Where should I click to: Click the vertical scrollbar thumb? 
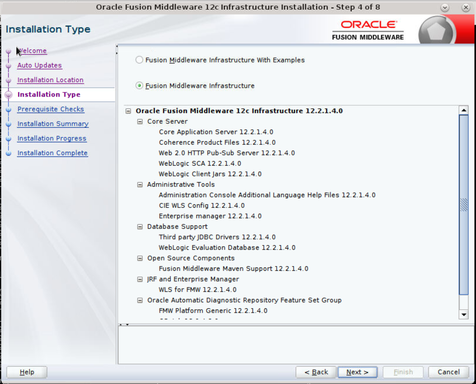464,205
